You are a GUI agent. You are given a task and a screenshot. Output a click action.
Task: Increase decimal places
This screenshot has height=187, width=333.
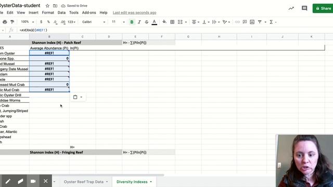(63, 22)
